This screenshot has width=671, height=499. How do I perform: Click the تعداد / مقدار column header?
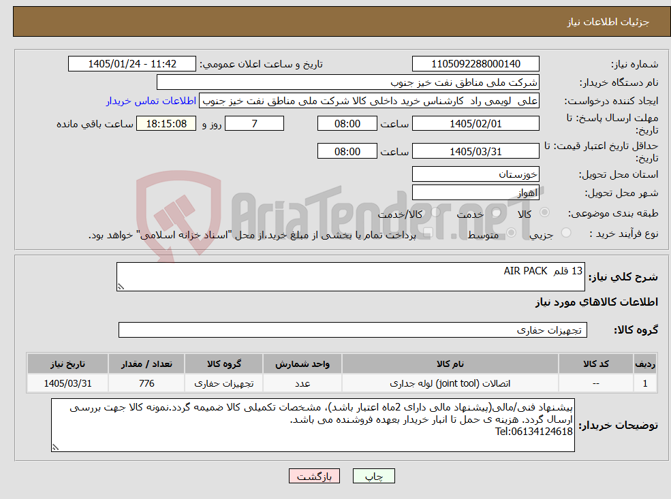pos(146,364)
